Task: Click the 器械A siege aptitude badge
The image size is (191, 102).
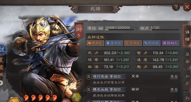Action: [x=171, y=43]
